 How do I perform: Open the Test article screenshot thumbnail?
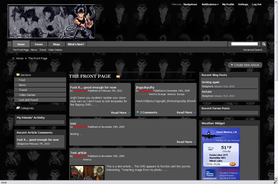[x=87, y=173]
